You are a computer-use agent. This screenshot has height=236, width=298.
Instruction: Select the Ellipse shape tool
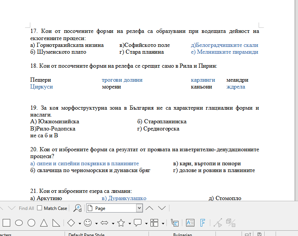pyautogui.click(x=19, y=223)
